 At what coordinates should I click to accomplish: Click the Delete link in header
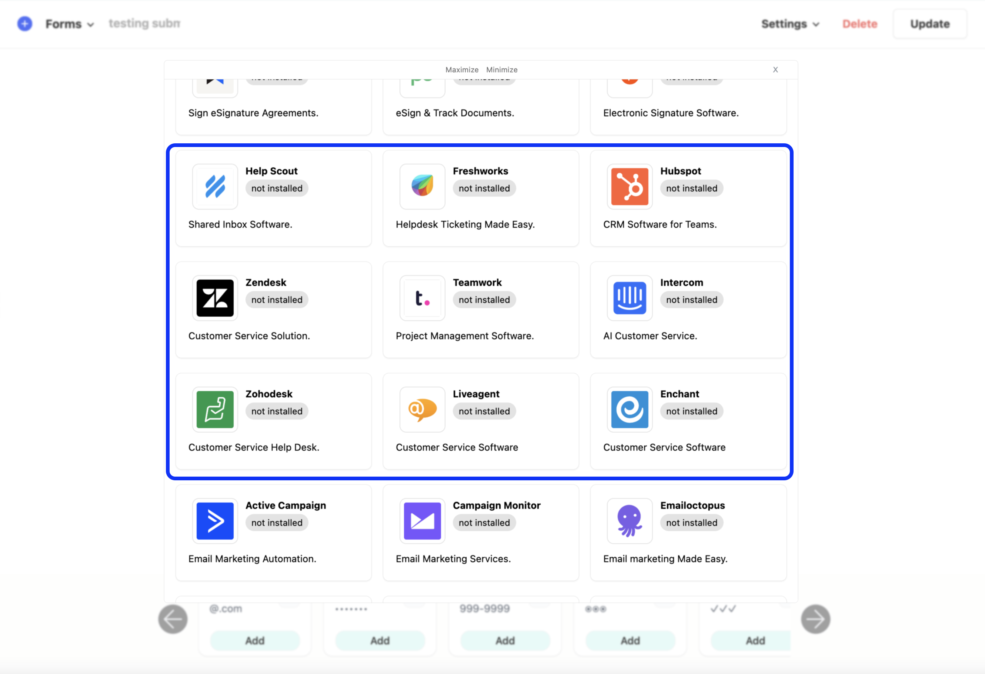pyautogui.click(x=859, y=24)
